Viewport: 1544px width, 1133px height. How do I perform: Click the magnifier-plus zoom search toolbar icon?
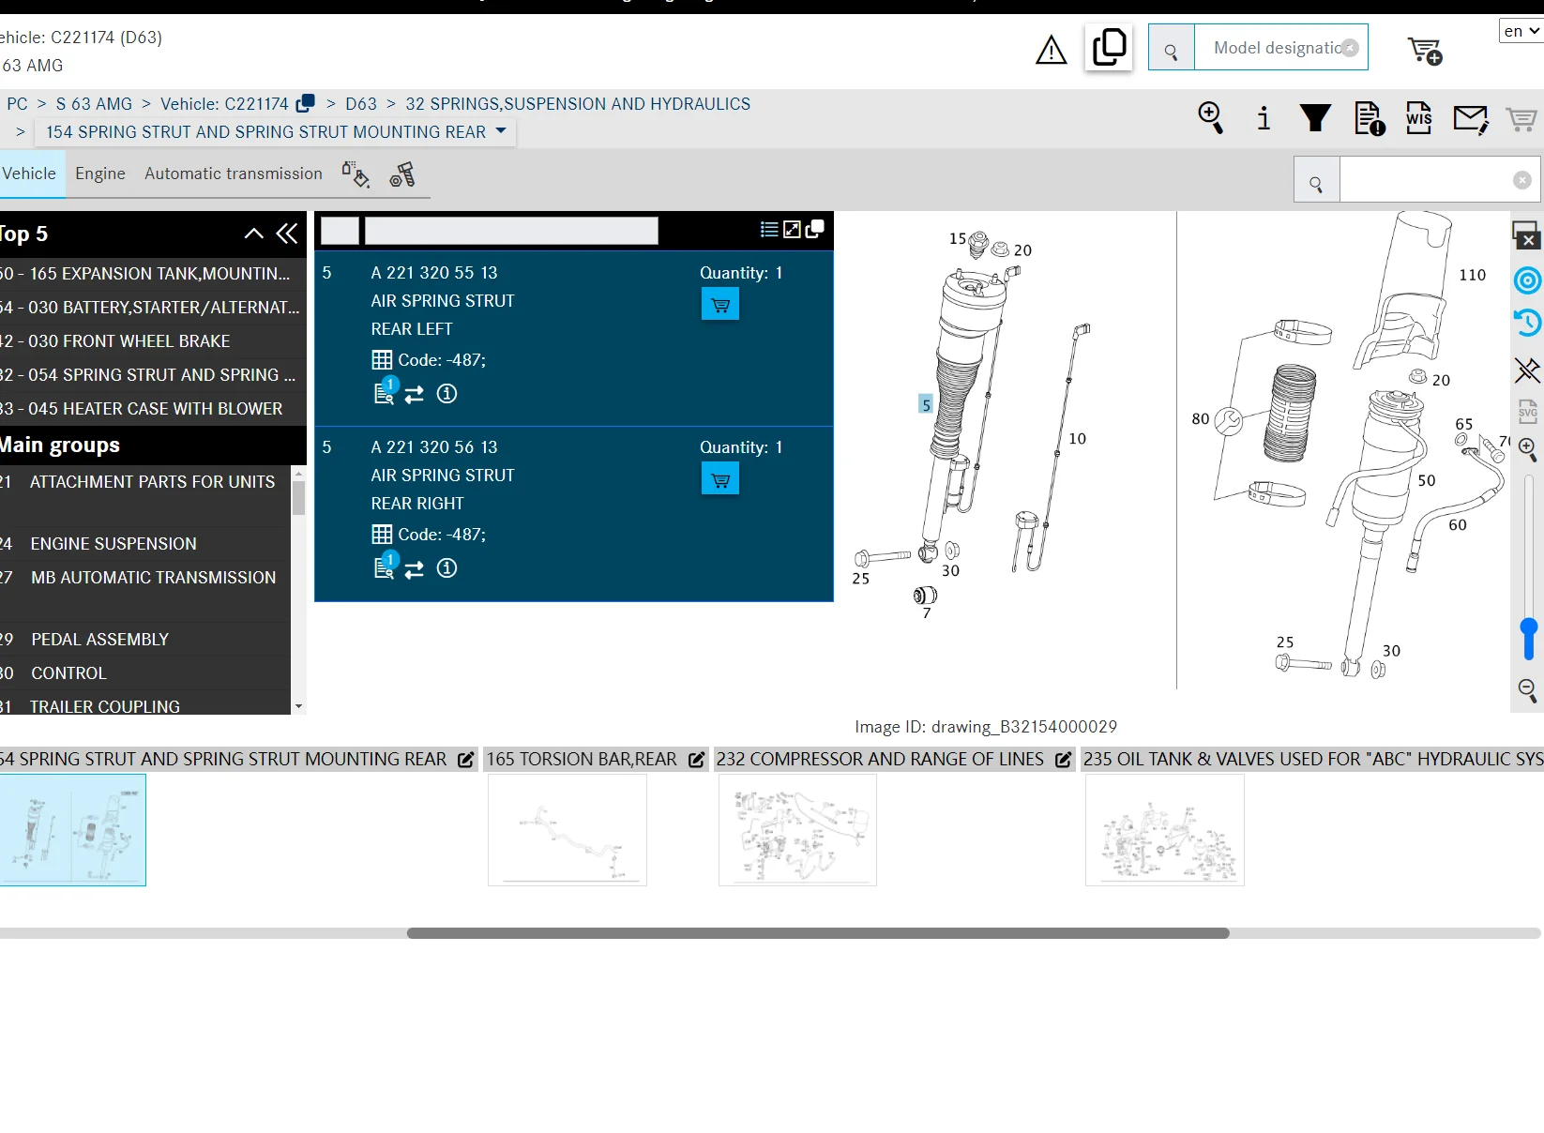[x=1211, y=118]
